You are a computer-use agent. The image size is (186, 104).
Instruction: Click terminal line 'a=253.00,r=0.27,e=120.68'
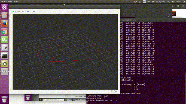tap(140, 44)
